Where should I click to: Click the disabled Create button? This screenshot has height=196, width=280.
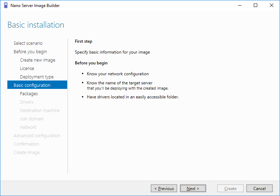230,188
